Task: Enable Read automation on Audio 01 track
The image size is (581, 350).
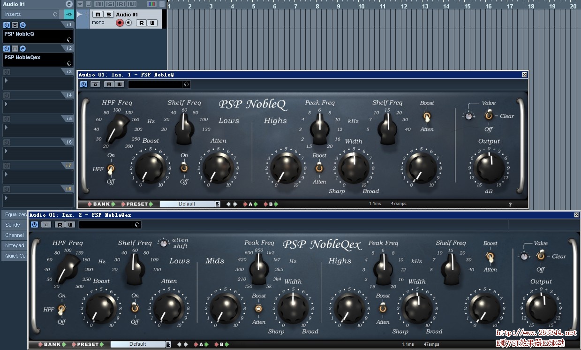Action: tap(141, 23)
